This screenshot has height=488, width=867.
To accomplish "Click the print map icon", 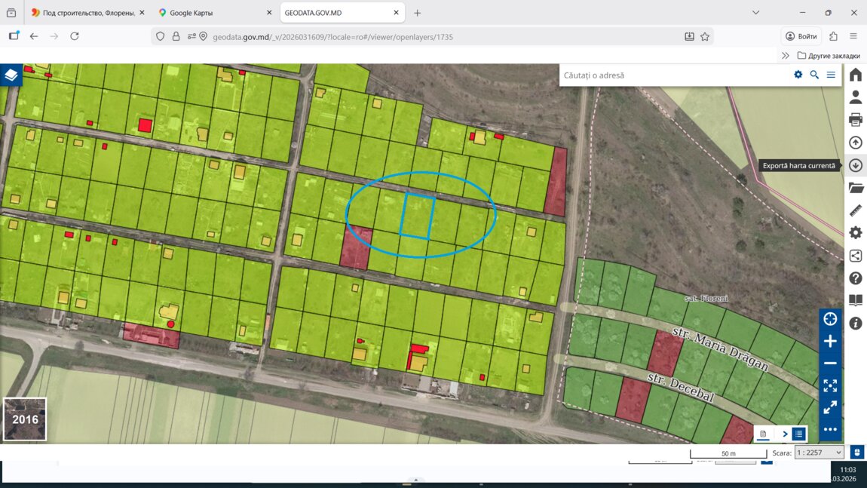I will pyautogui.click(x=855, y=120).
